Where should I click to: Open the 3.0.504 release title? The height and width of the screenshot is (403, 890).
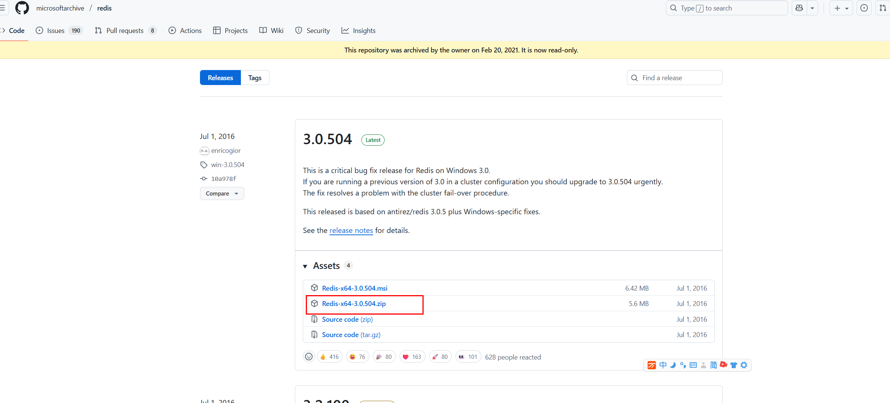click(328, 139)
